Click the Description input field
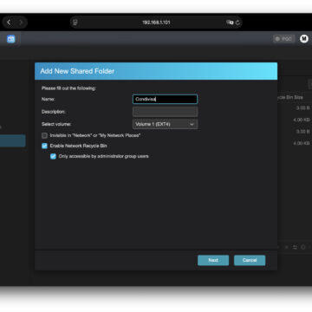 [165, 112]
